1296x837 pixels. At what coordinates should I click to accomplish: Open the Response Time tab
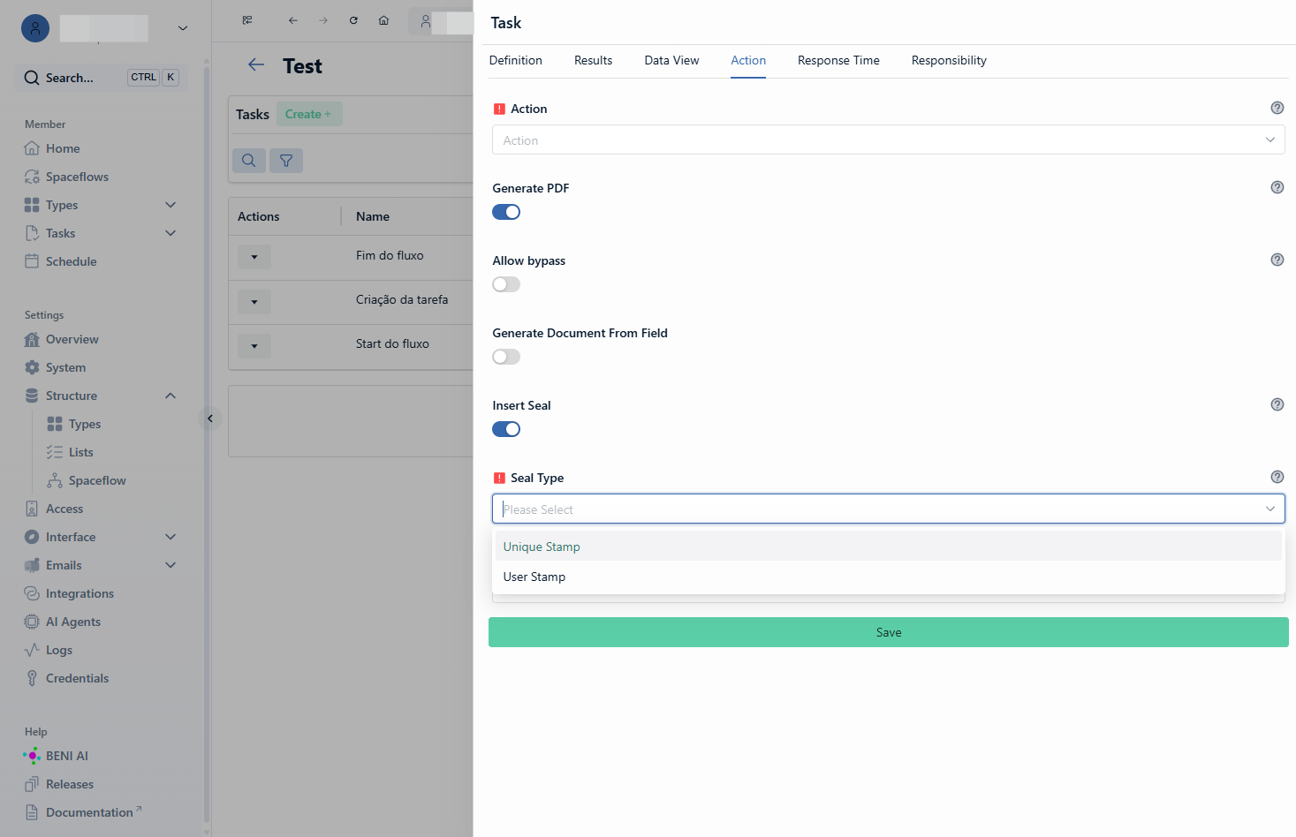coord(838,60)
